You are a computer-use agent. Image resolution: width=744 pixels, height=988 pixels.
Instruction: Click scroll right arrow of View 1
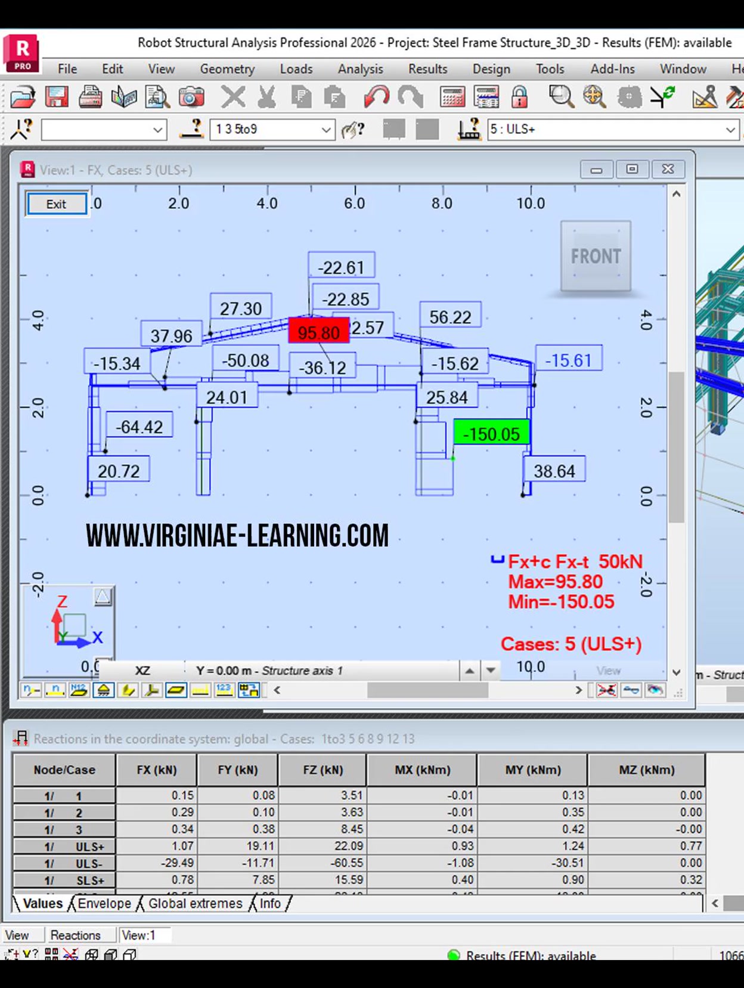point(578,690)
